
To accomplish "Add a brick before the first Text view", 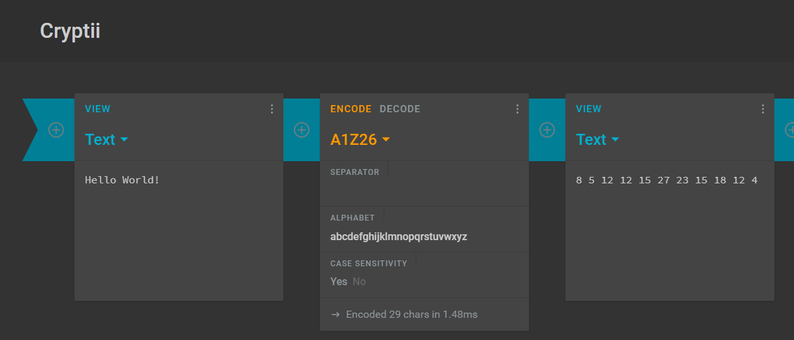I will coord(56,130).
